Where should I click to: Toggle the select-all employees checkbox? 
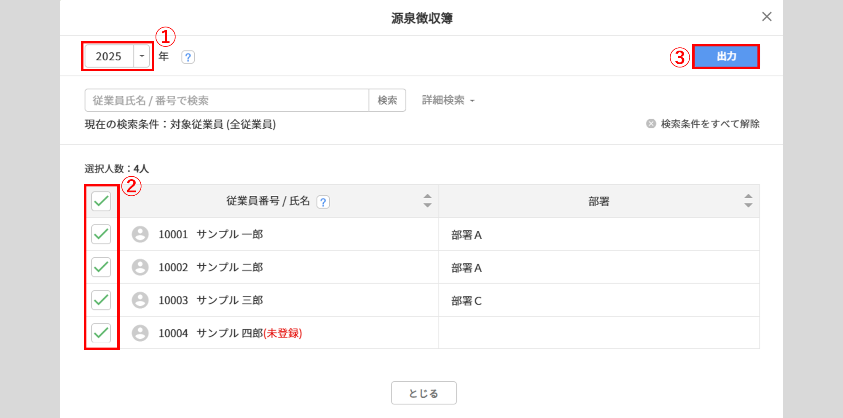101,201
